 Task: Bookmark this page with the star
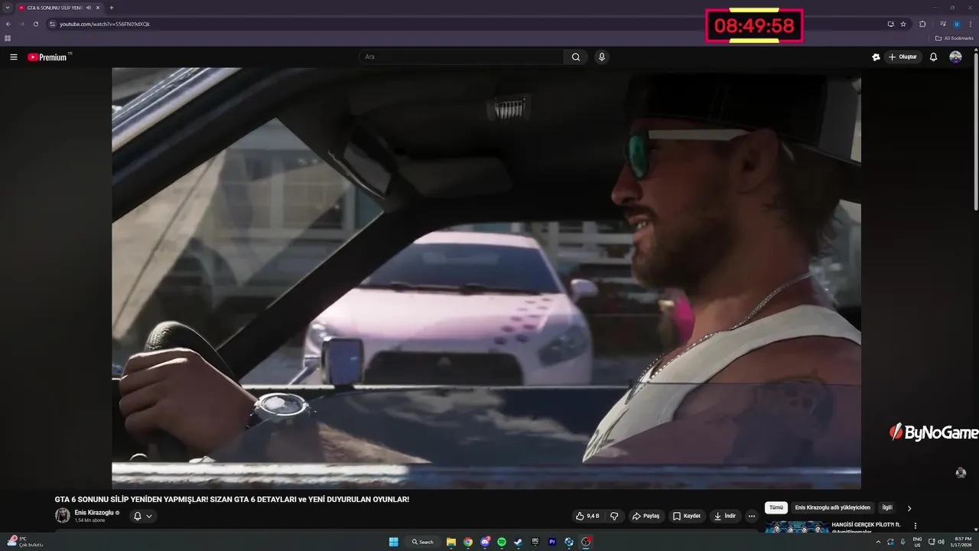pos(903,24)
